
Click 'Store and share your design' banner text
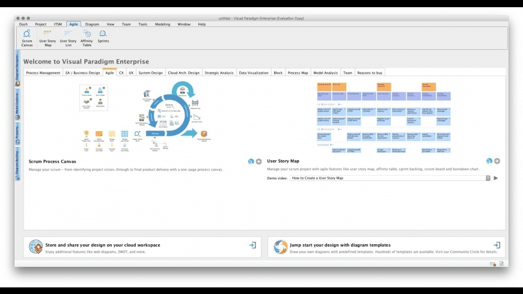[x=103, y=245]
